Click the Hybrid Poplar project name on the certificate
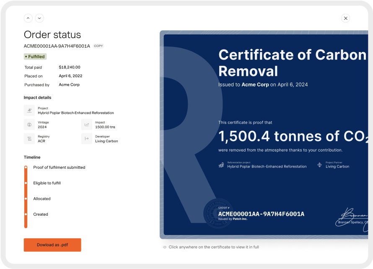The image size is (373, 269). point(267,167)
